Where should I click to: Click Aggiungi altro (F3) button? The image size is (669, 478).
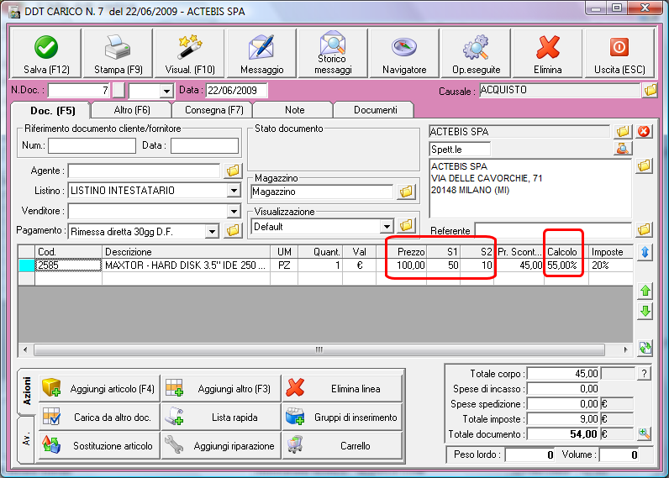[221, 388]
